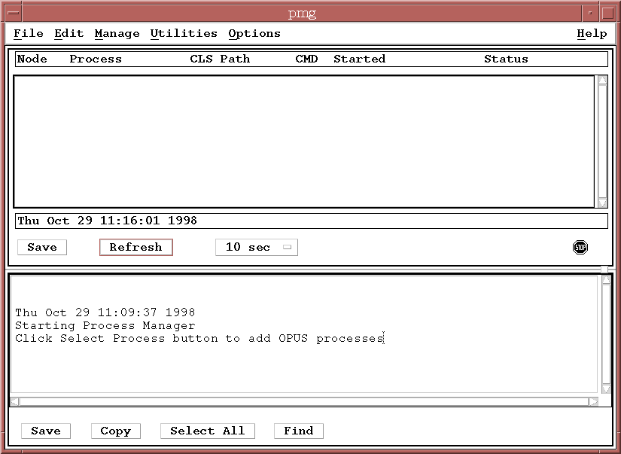Click the log horizontal scrollbar right arrow
The height and width of the screenshot is (454, 621).
pyautogui.click(x=593, y=402)
